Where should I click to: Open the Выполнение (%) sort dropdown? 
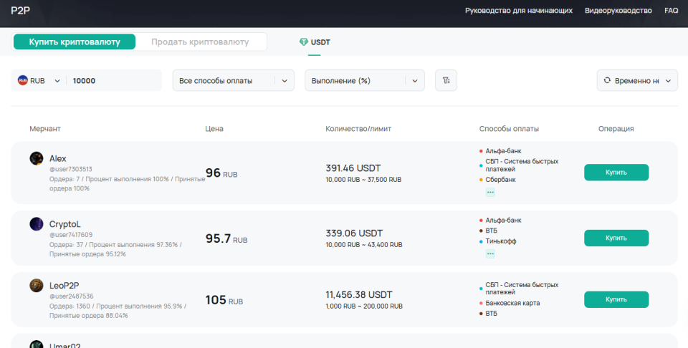click(365, 81)
